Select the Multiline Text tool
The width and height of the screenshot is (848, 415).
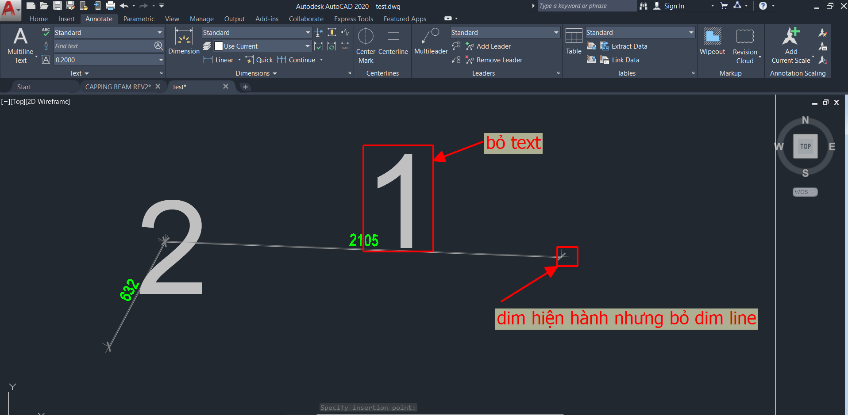pos(20,45)
